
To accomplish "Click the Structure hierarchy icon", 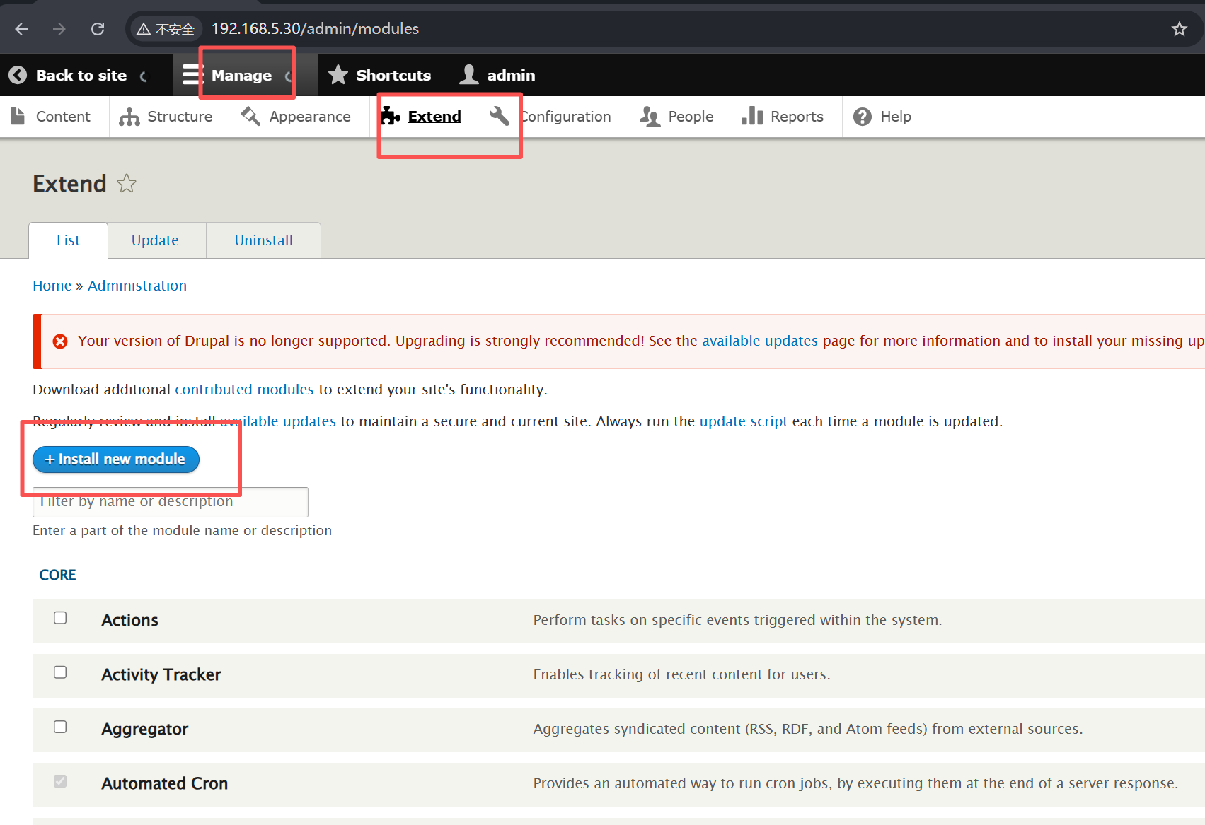I will tap(129, 117).
